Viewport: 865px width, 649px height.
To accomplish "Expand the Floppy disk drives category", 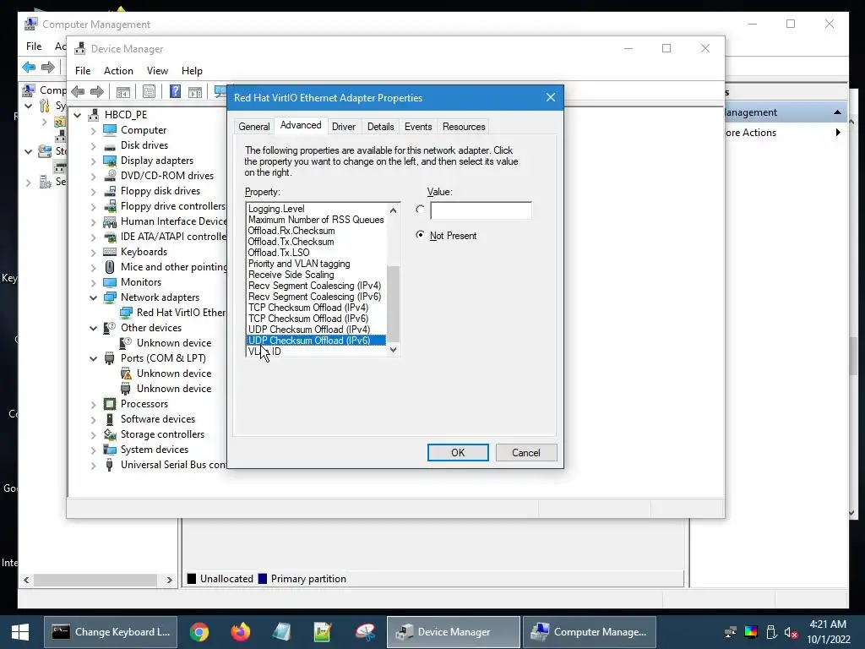I will [93, 192].
